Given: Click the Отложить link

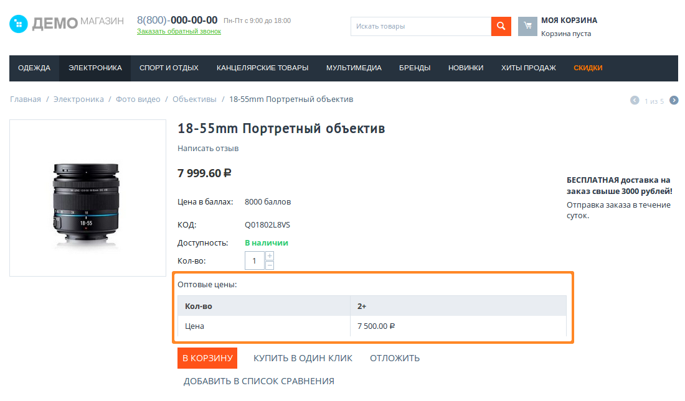Looking at the screenshot, I should click(395, 358).
